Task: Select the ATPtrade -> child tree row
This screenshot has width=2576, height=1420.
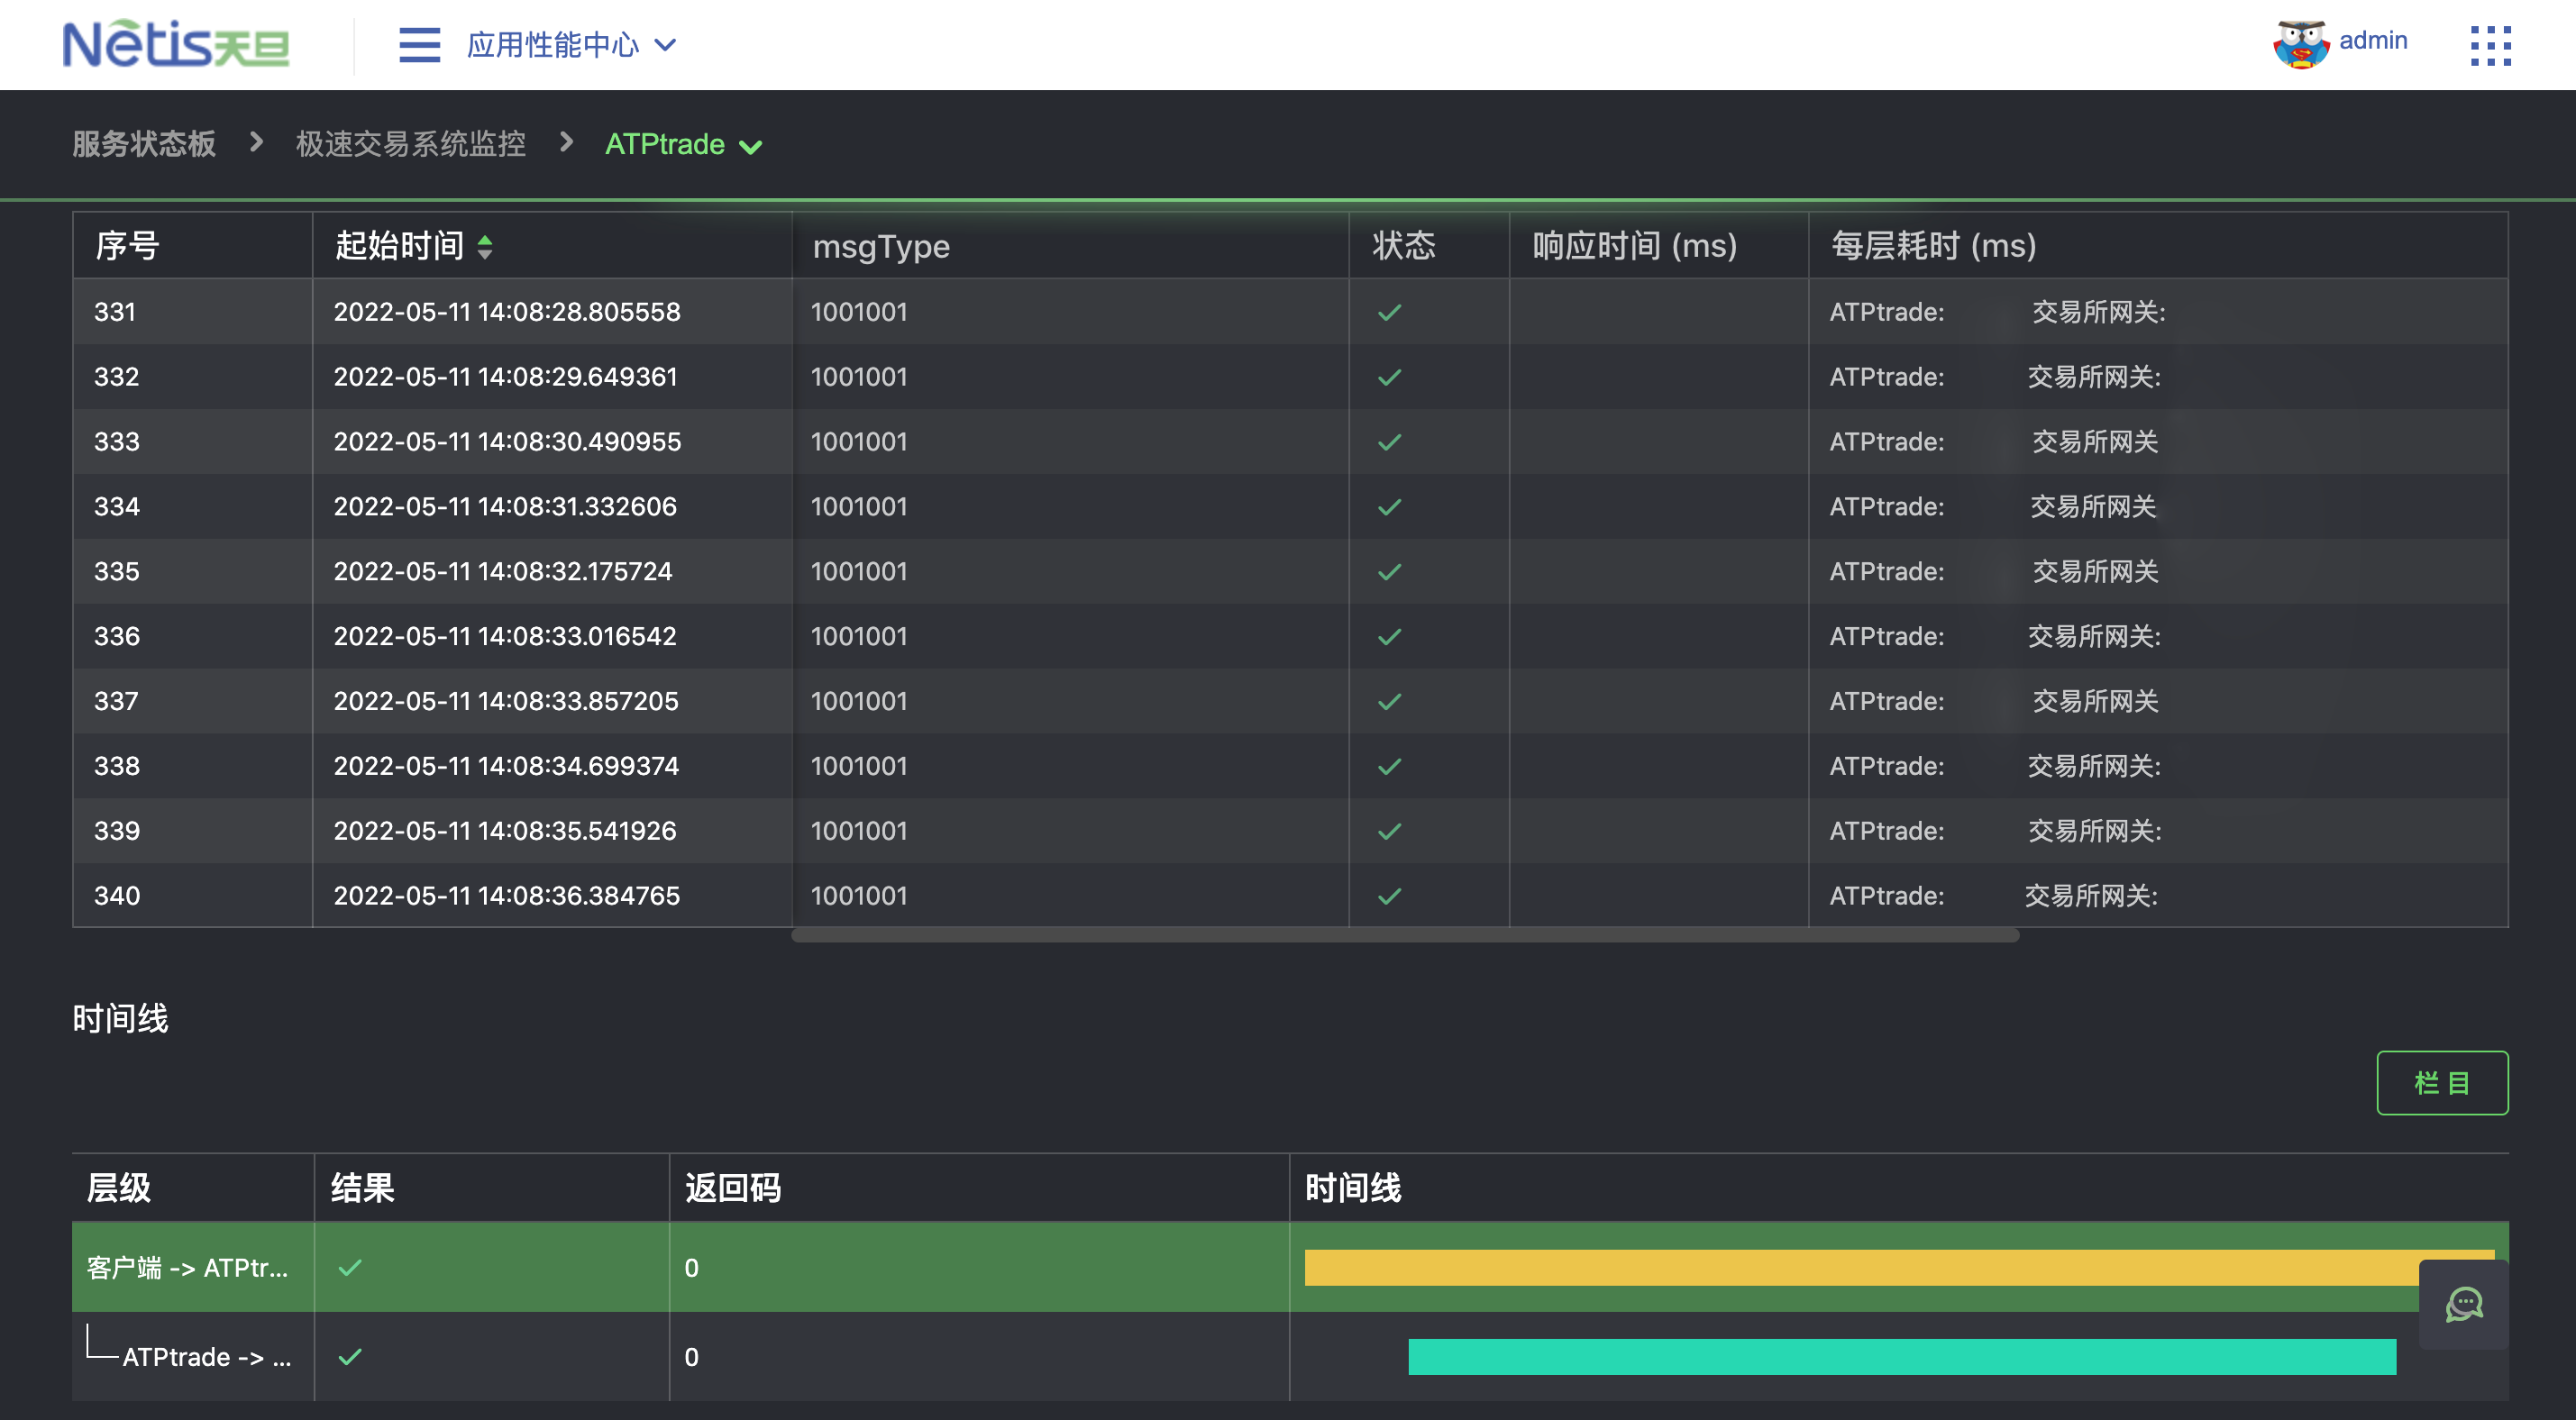Action: click(206, 1357)
